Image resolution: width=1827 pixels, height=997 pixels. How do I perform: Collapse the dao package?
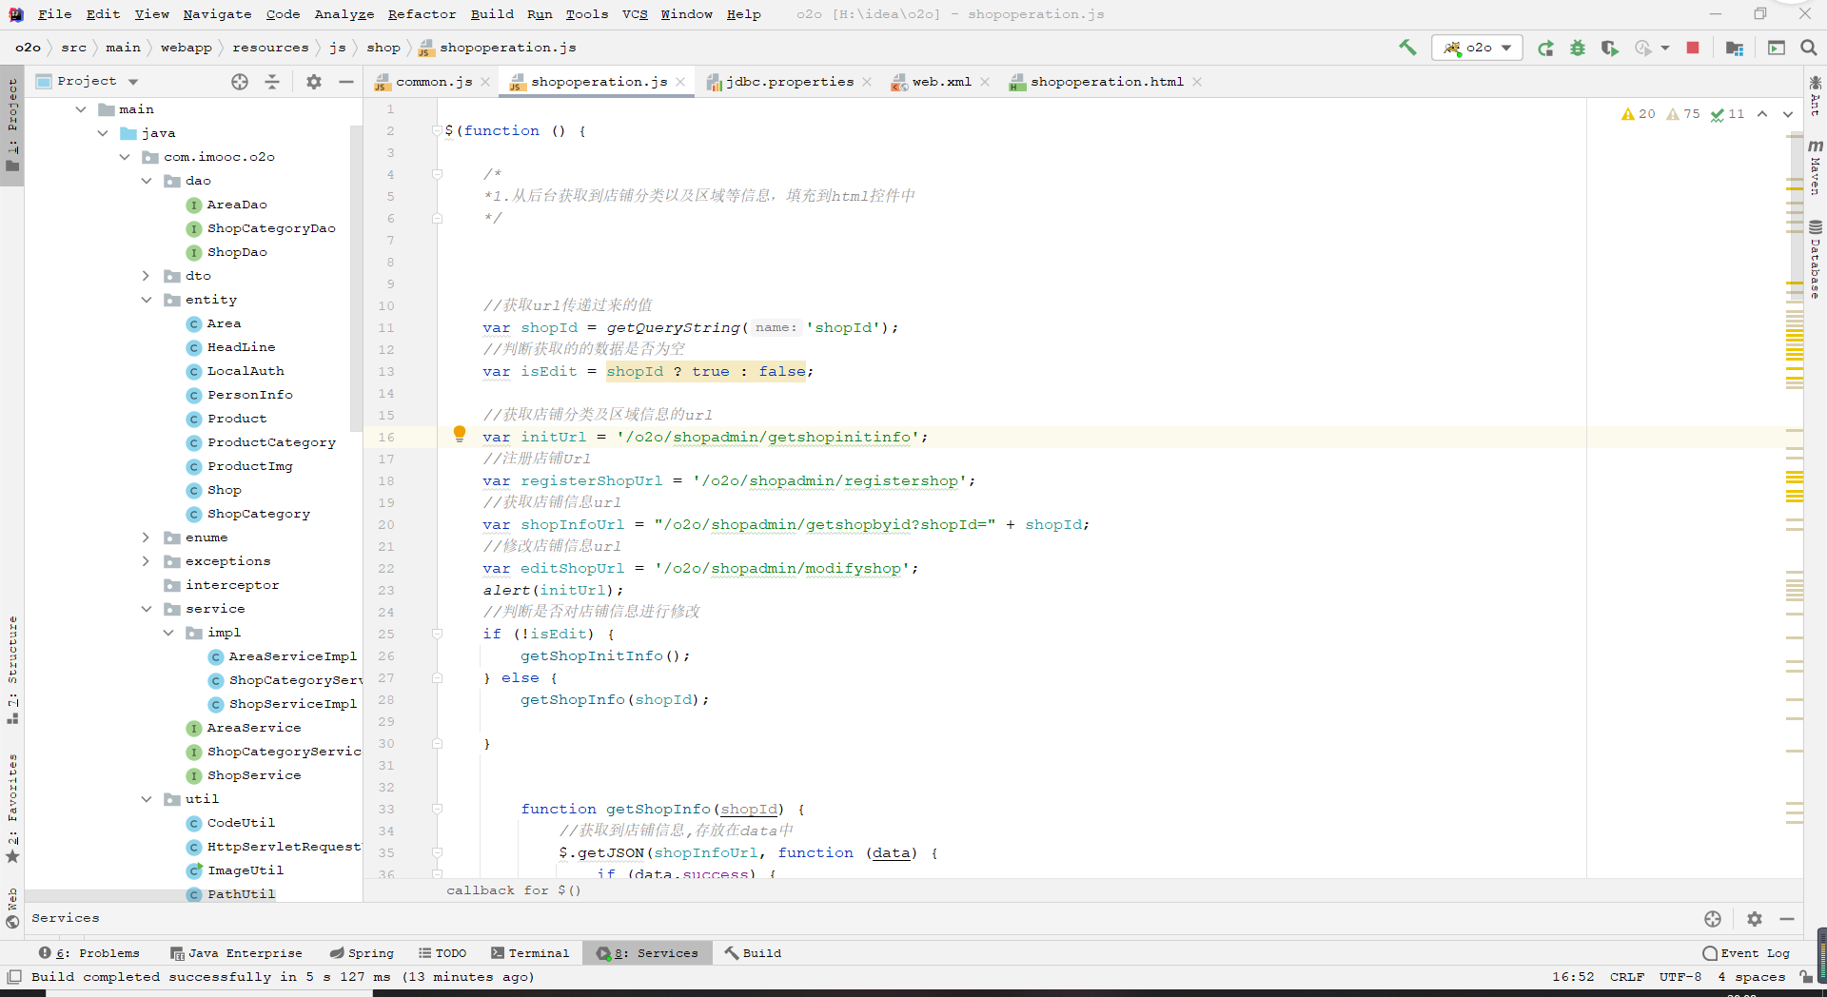[147, 181]
